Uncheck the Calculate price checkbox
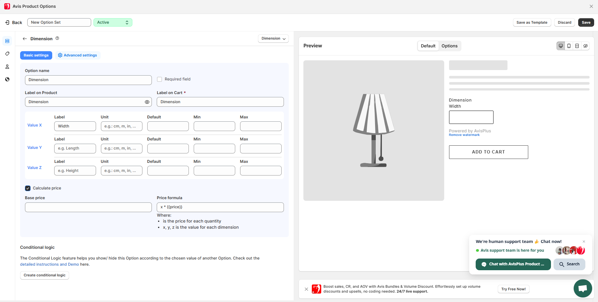Image resolution: width=598 pixels, height=302 pixels. 28,188
